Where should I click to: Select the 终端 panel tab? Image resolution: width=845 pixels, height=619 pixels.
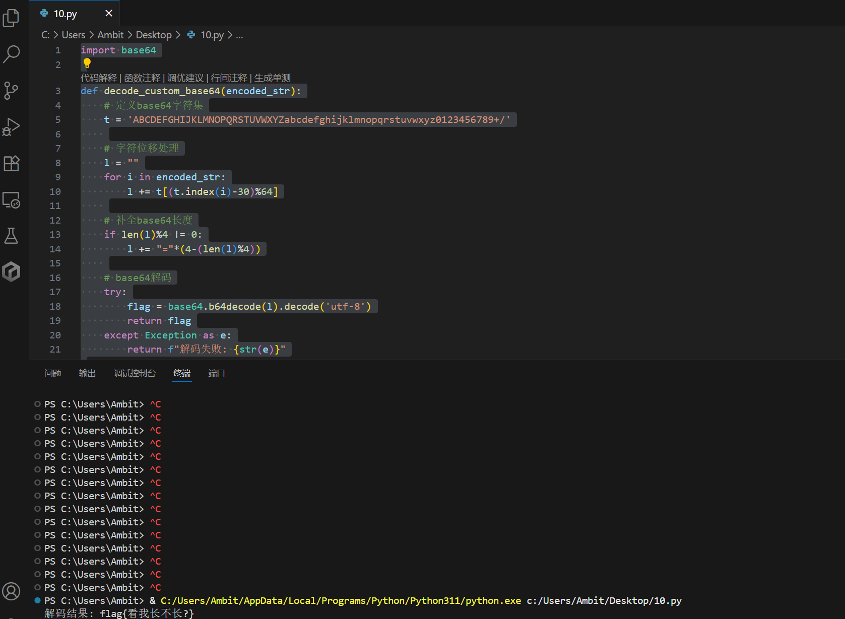[x=182, y=373]
